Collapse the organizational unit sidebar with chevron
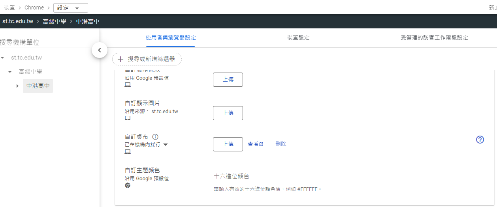The height and width of the screenshot is (207, 497). [100, 50]
